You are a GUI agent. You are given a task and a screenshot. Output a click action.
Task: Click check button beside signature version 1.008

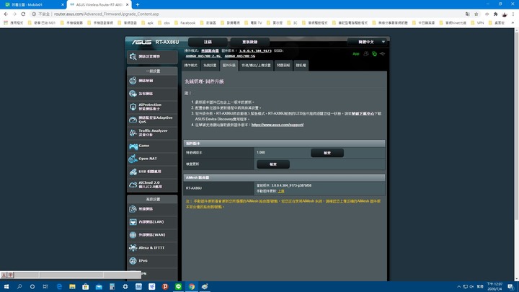click(x=327, y=153)
